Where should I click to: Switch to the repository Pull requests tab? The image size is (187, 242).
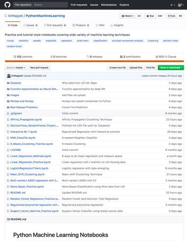[x=55, y=25]
